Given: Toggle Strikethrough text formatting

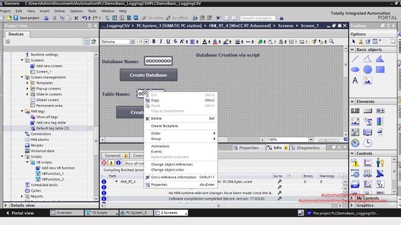Looking at the screenshot, I should pyautogui.click(x=175, y=42).
